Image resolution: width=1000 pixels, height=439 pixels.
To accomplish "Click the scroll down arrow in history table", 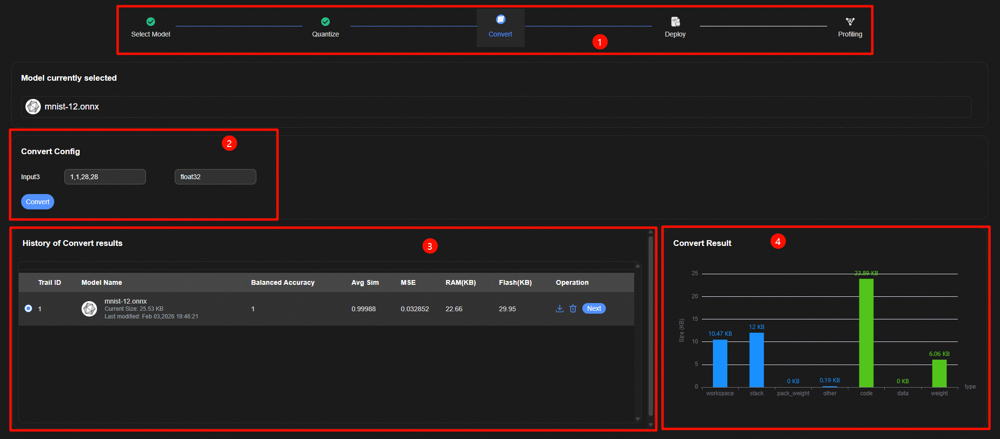I will (638, 419).
